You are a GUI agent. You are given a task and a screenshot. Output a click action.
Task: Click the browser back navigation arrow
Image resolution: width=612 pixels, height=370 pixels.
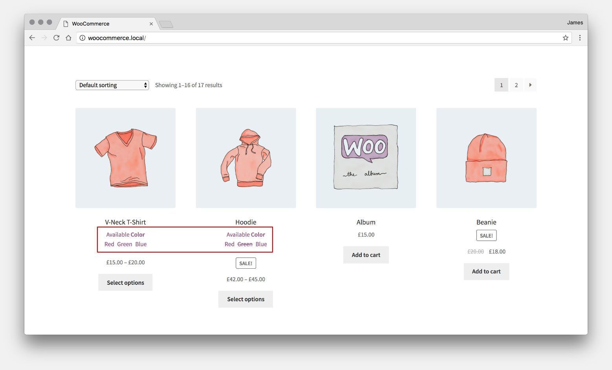[32, 38]
